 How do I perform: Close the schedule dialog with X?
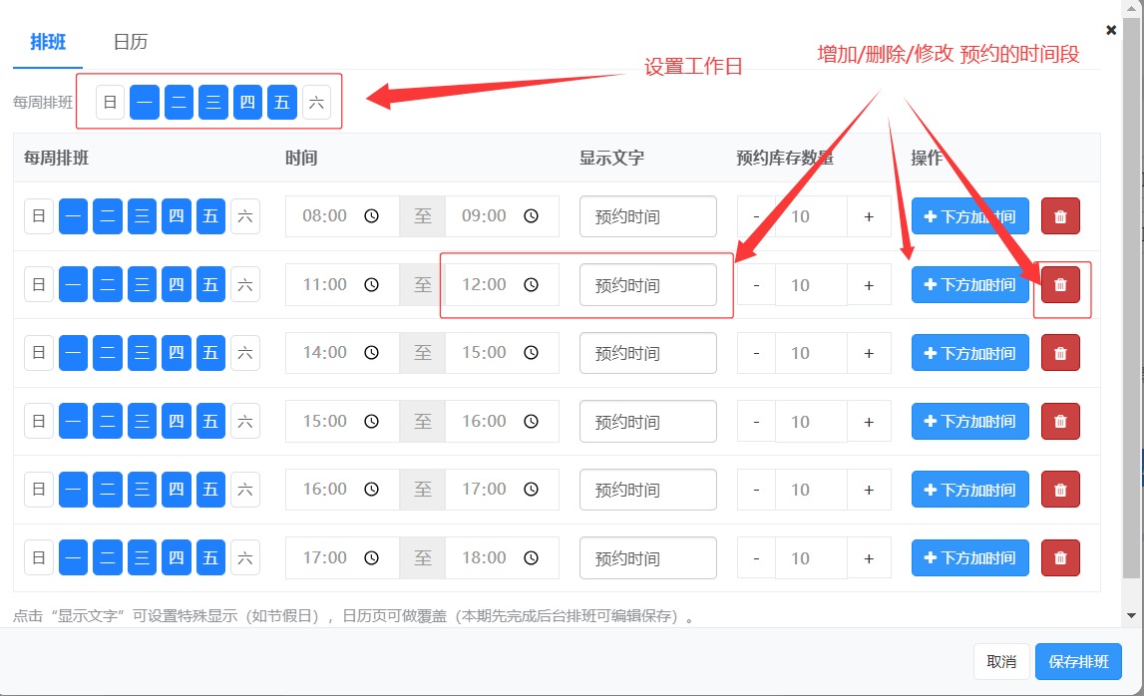click(x=1111, y=30)
